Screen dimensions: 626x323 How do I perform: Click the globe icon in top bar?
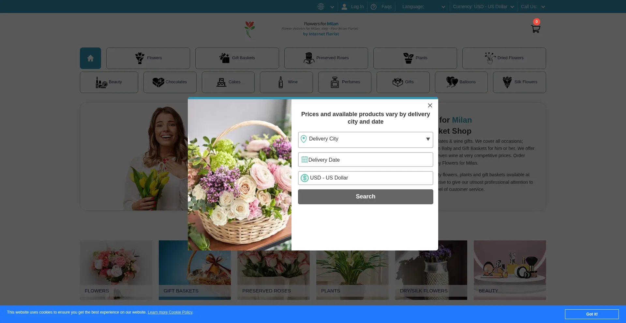pyautogui.click(x=321, y=7)
